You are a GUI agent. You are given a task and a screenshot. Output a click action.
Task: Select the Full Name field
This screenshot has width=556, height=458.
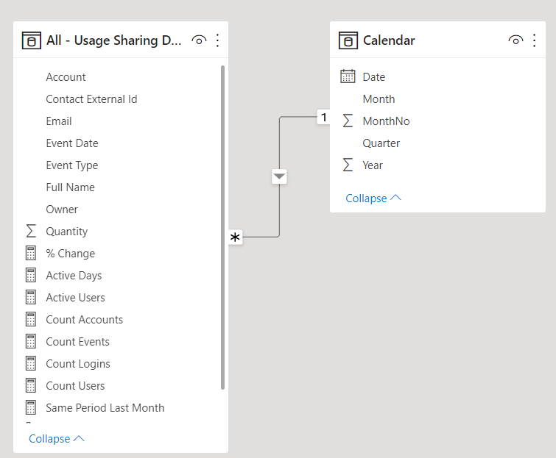click(70, 187)
